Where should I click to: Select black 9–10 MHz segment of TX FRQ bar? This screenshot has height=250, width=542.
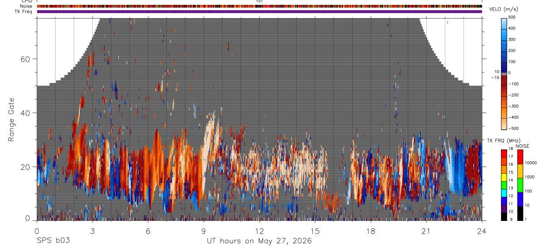click(504, 216)
